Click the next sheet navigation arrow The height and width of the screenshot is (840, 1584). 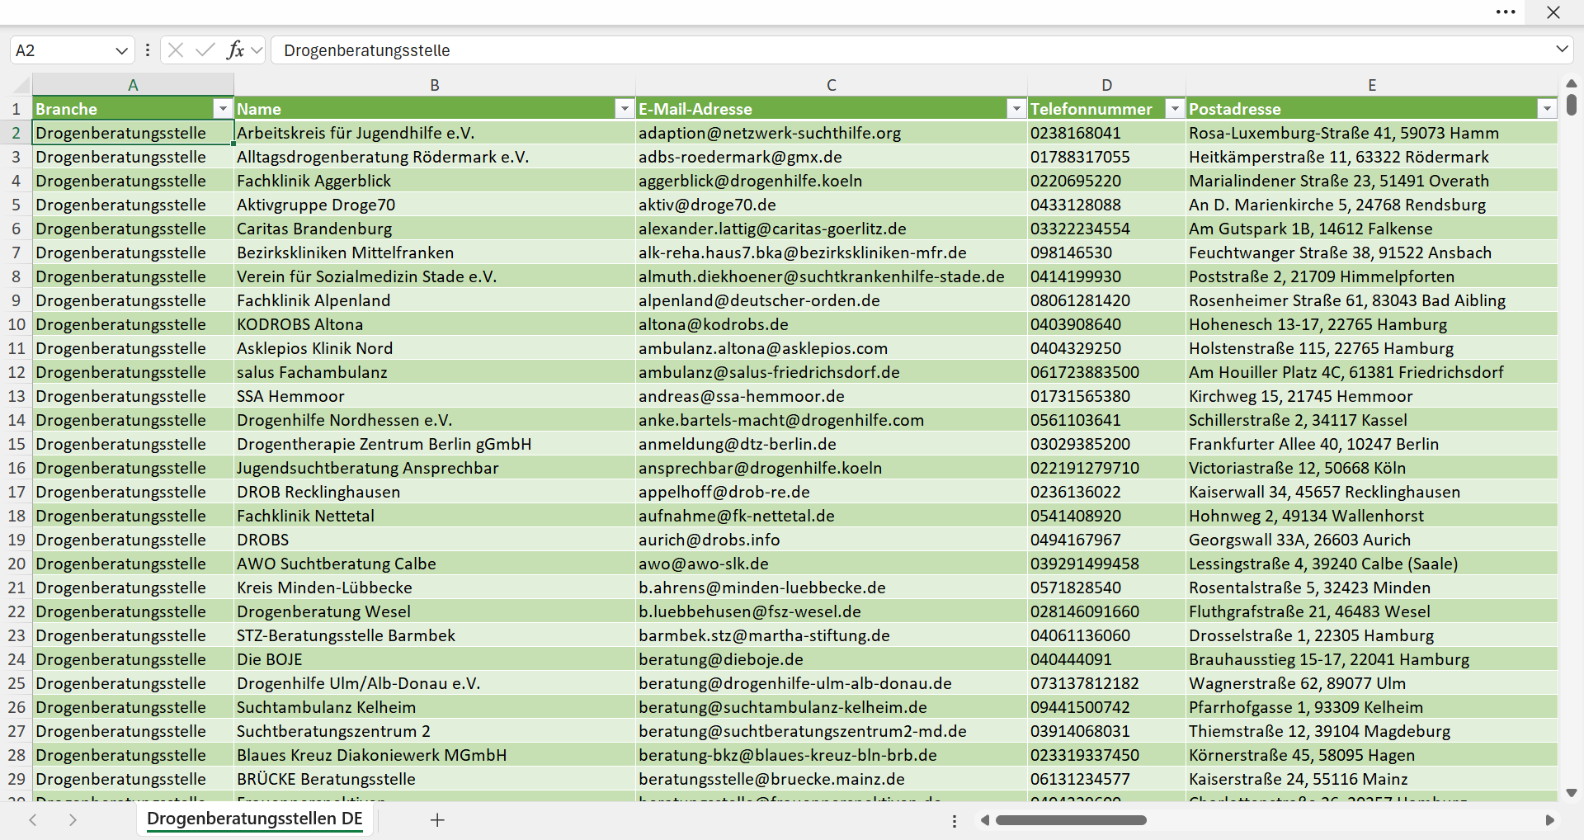(x=73, y=820)
